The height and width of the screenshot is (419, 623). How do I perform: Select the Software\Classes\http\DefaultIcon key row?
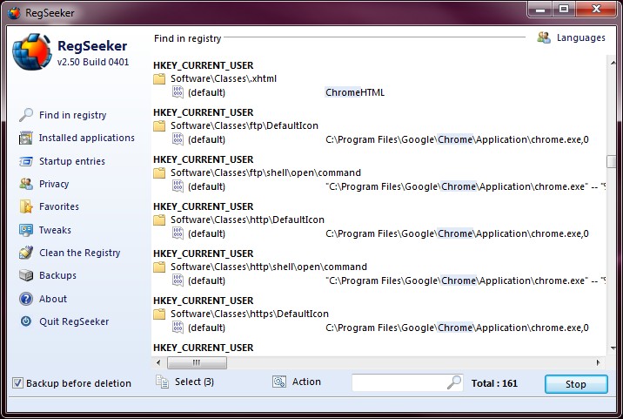[247, 220]
